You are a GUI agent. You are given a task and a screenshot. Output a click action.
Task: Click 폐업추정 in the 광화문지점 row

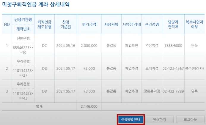(x=131, y=91)
